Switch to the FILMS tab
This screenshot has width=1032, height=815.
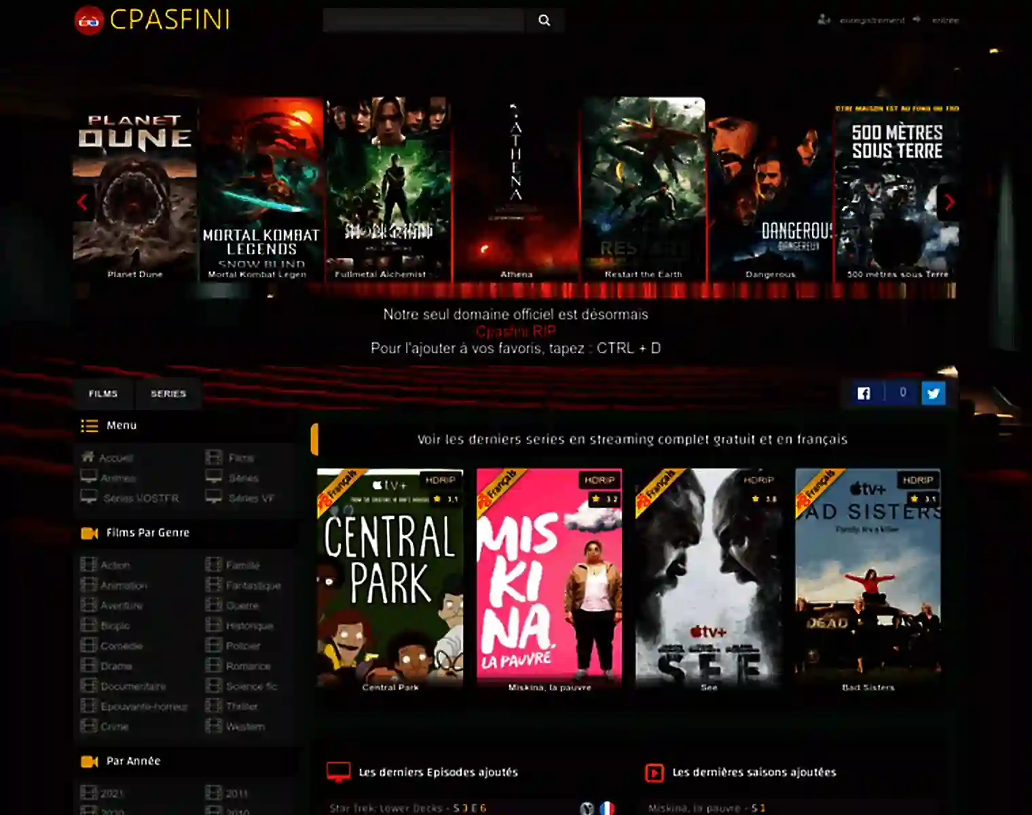pyautogui.click(x=103, y=394)
